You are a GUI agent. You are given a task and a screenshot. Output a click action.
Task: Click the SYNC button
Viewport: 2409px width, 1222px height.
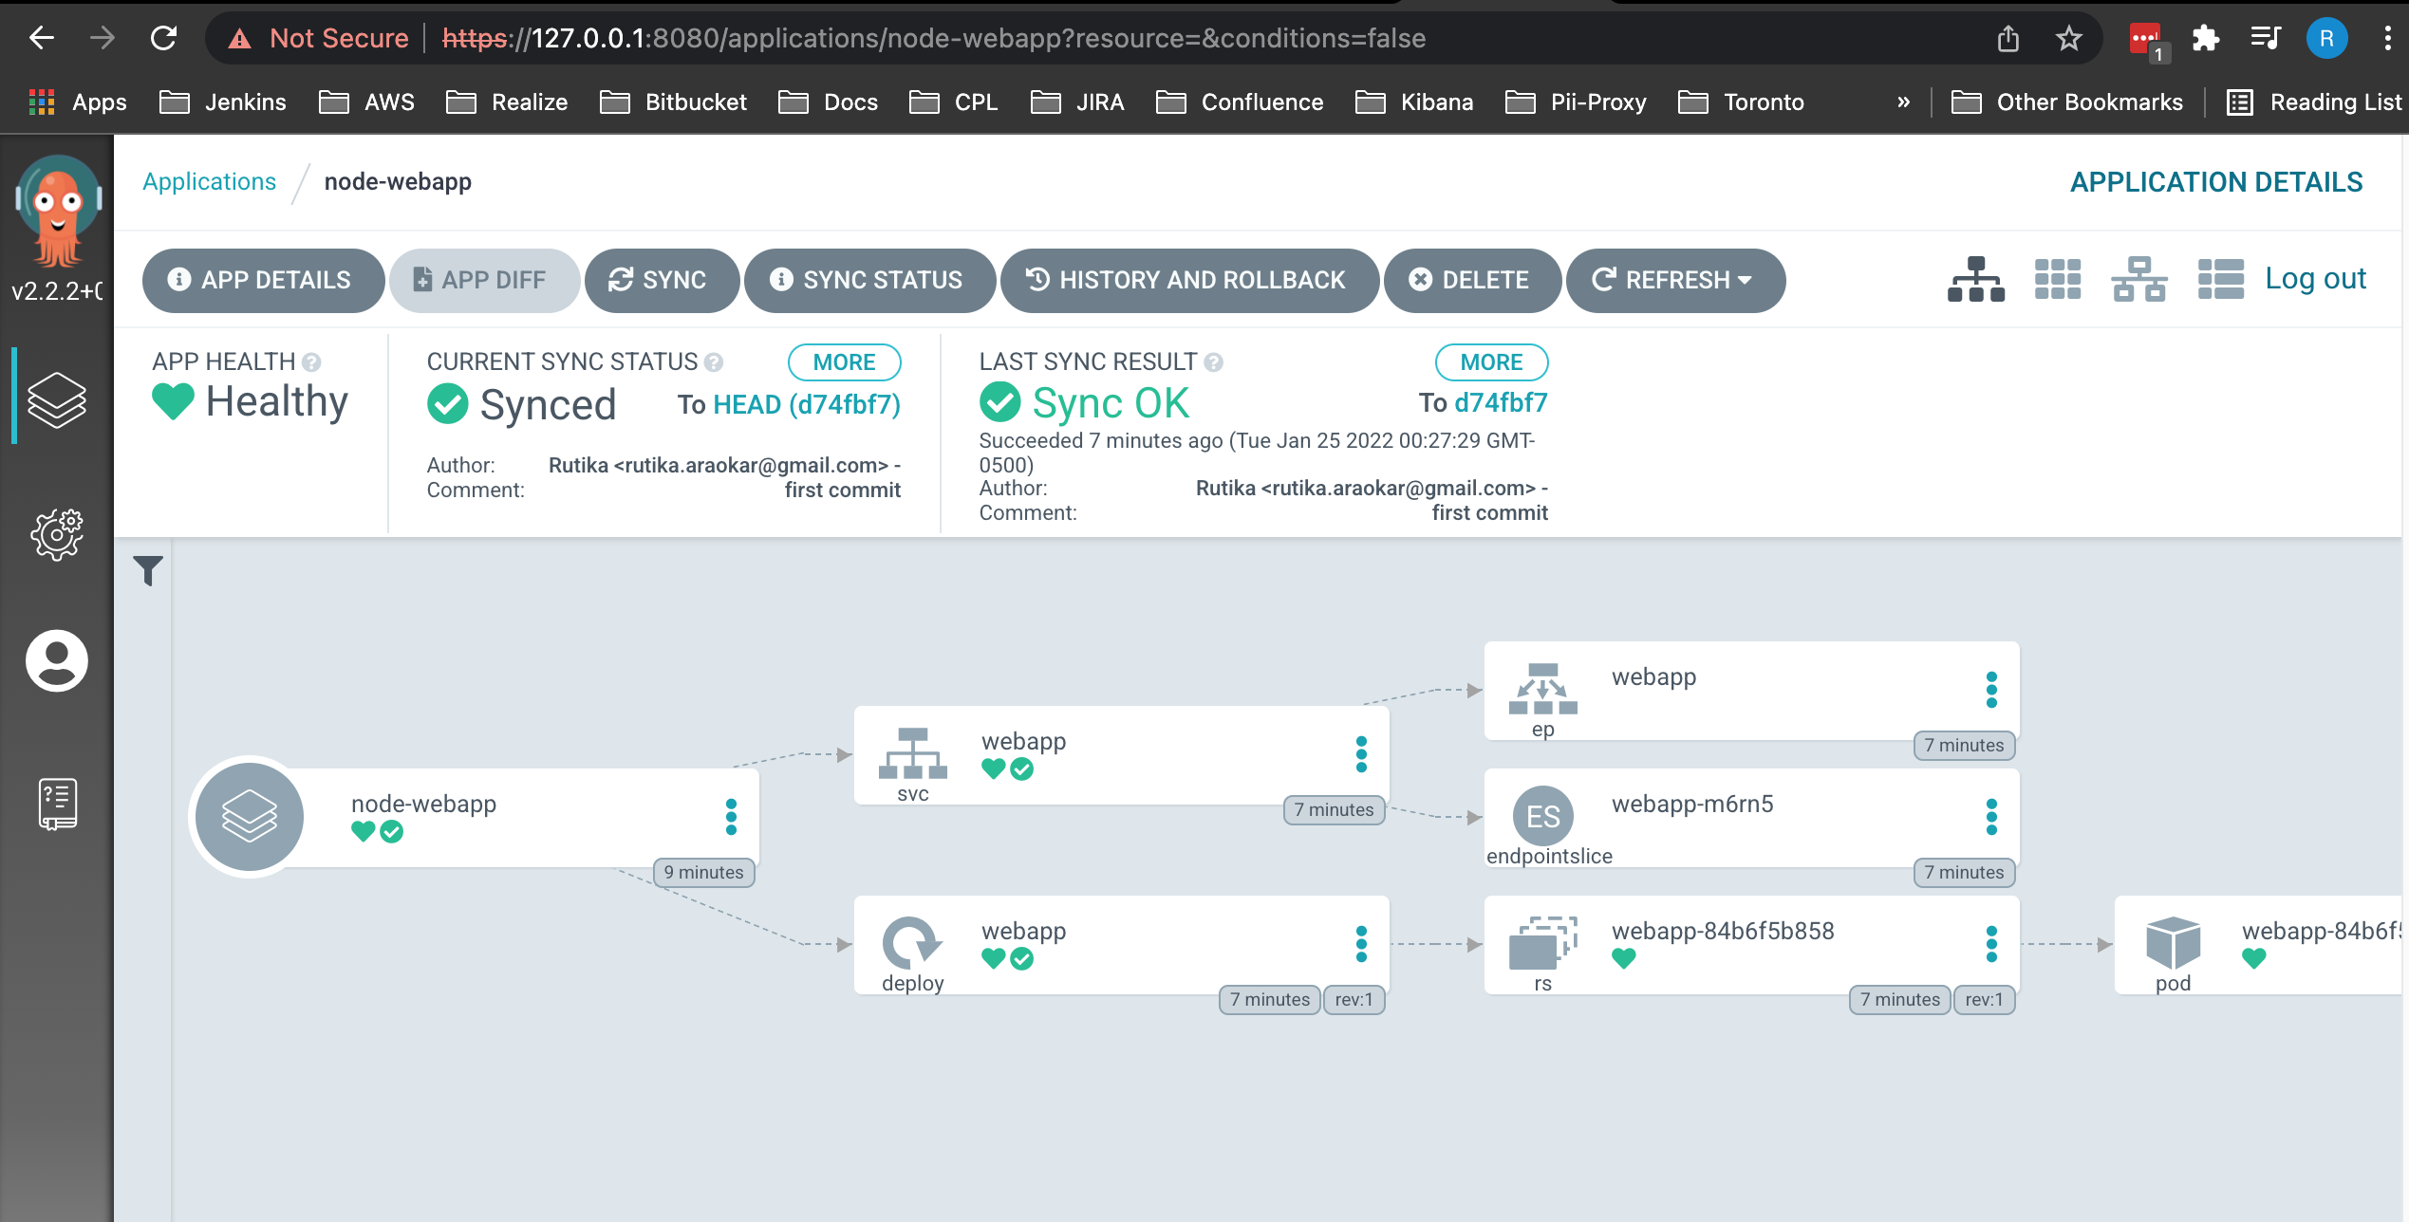tap(662, 280)
